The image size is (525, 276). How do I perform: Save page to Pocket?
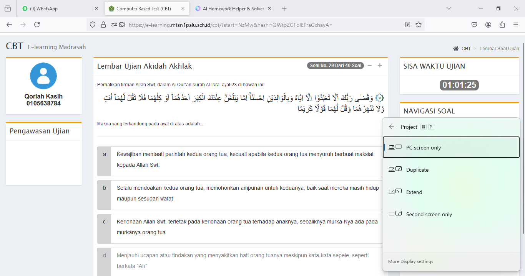coord(474,25)
